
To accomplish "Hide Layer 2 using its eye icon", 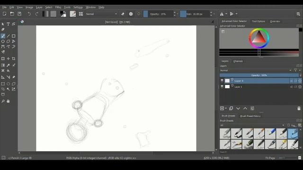I will point(222,81).
